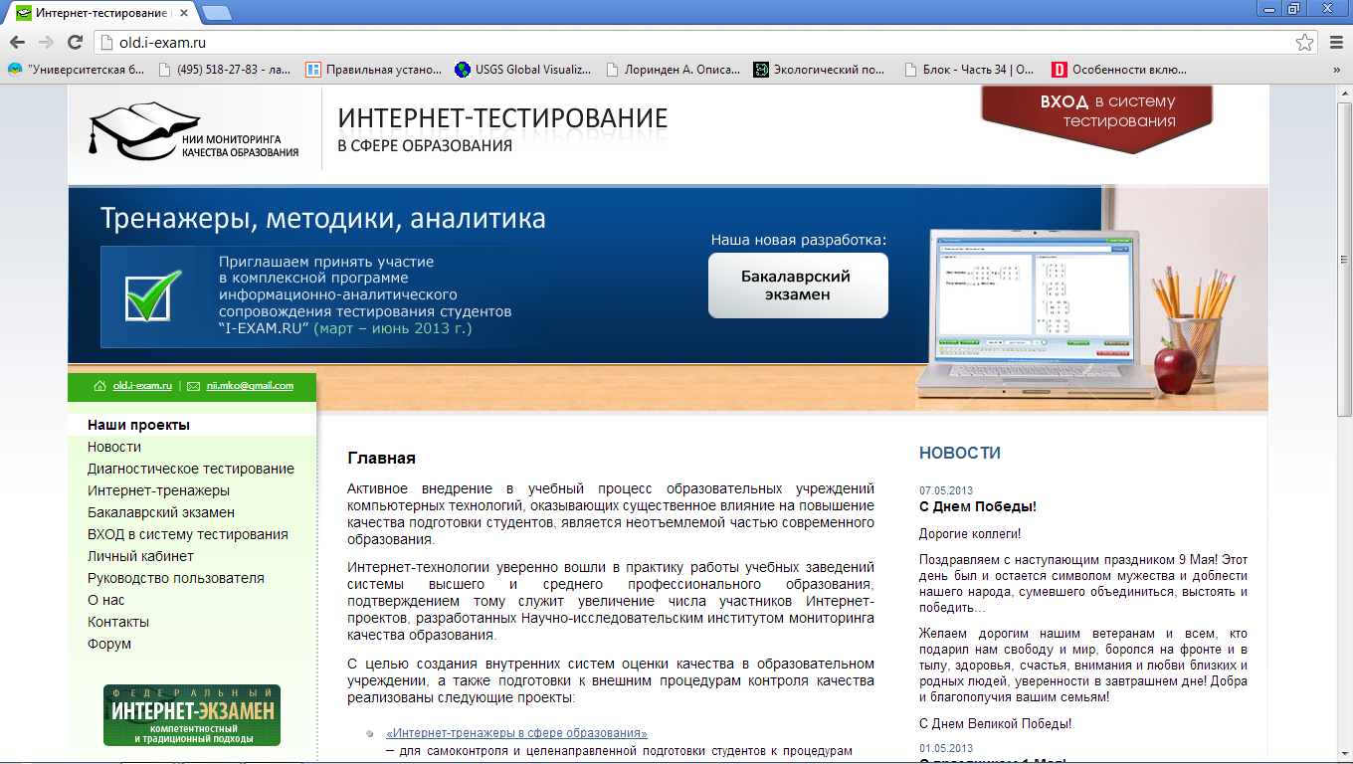Open Интернет-тренажеры in the sidebar
Screen dimensions: 1353x764
point(158,490)
